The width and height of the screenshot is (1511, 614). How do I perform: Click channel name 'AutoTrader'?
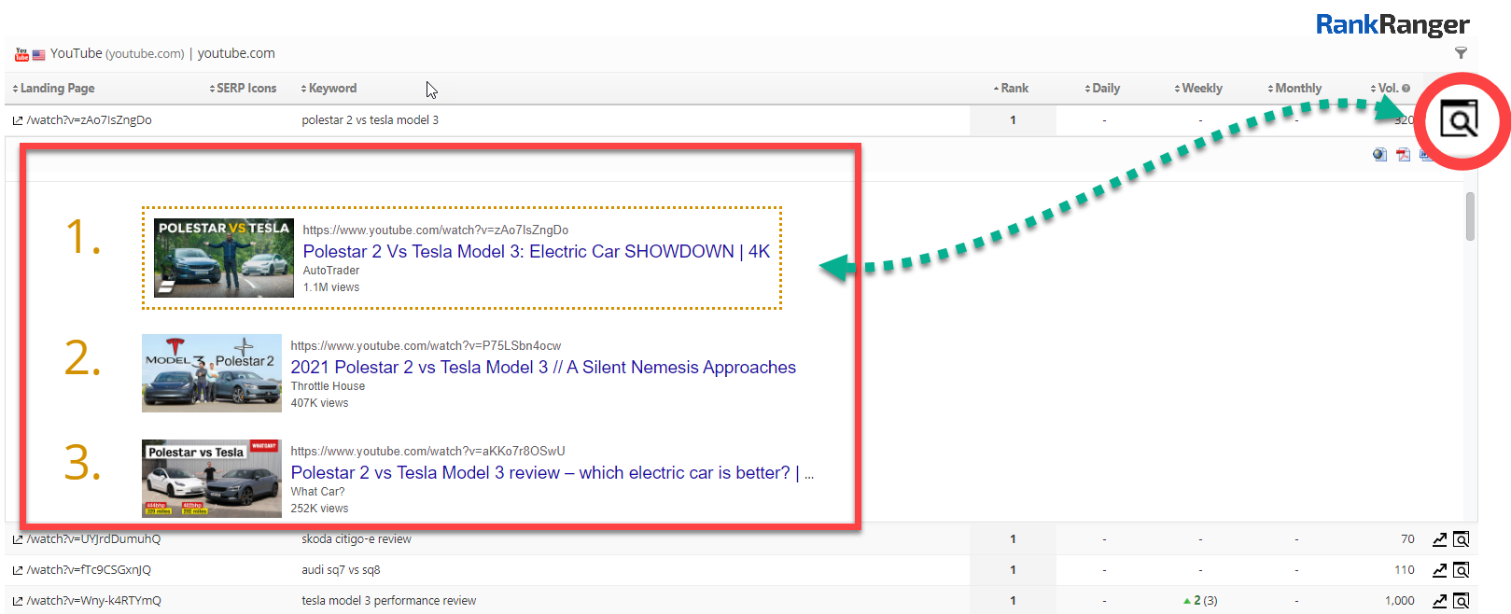coord(330,271)
